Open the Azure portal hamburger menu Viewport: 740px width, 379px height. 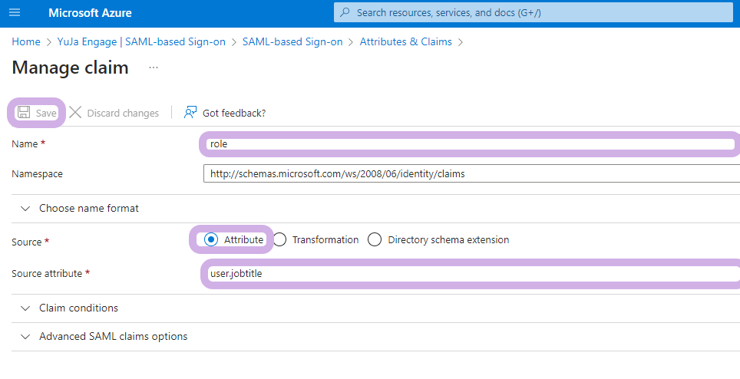click(x=15, y=13)
